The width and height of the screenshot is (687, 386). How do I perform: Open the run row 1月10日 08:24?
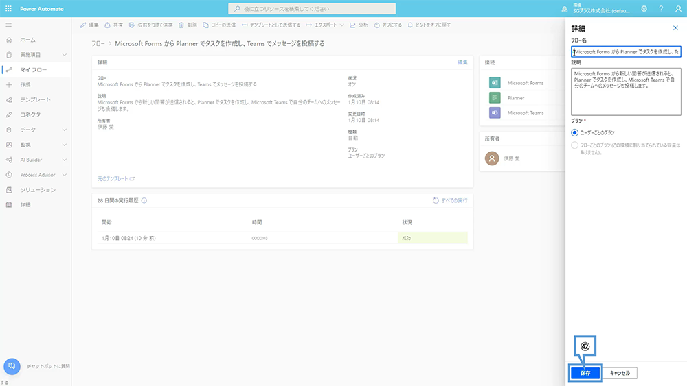coord(282,238)
